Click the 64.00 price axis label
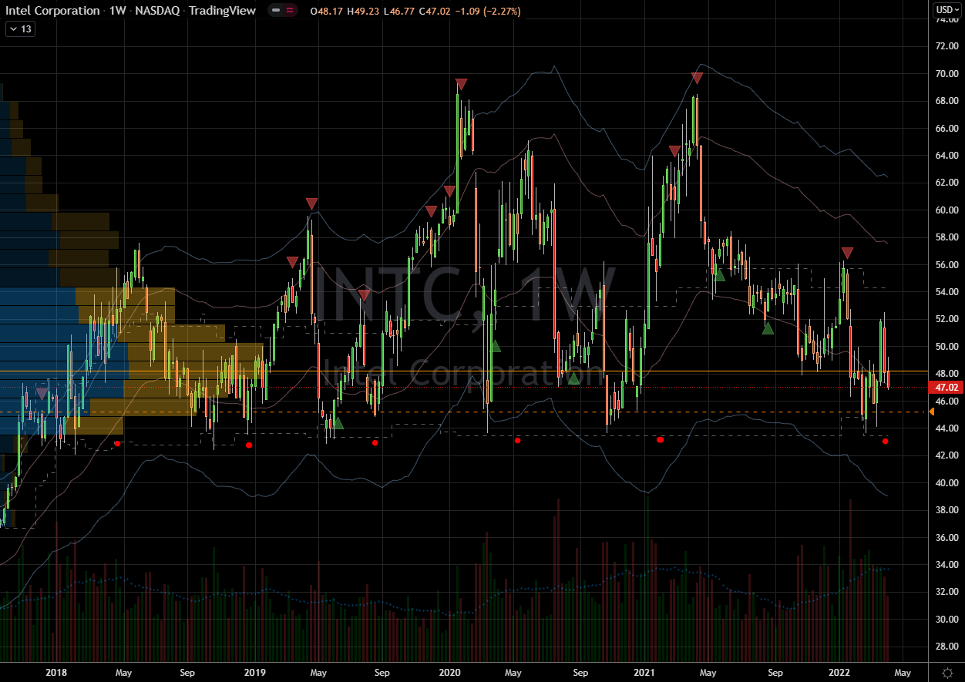This screenshot has width=965, height=682. click(x=948, y=156)
